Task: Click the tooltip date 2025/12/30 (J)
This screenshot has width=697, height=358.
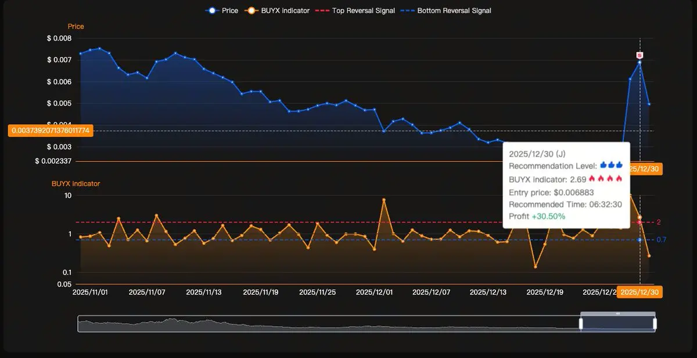Action: point(537,154)
